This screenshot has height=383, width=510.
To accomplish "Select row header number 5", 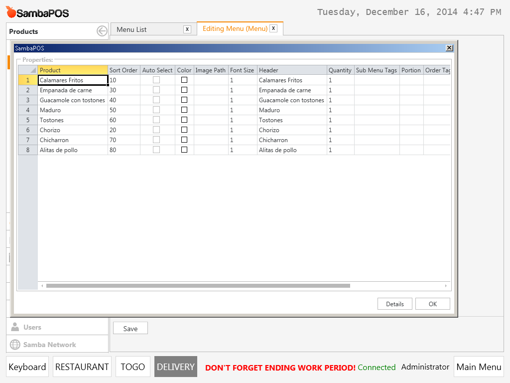I will (28, 120).
